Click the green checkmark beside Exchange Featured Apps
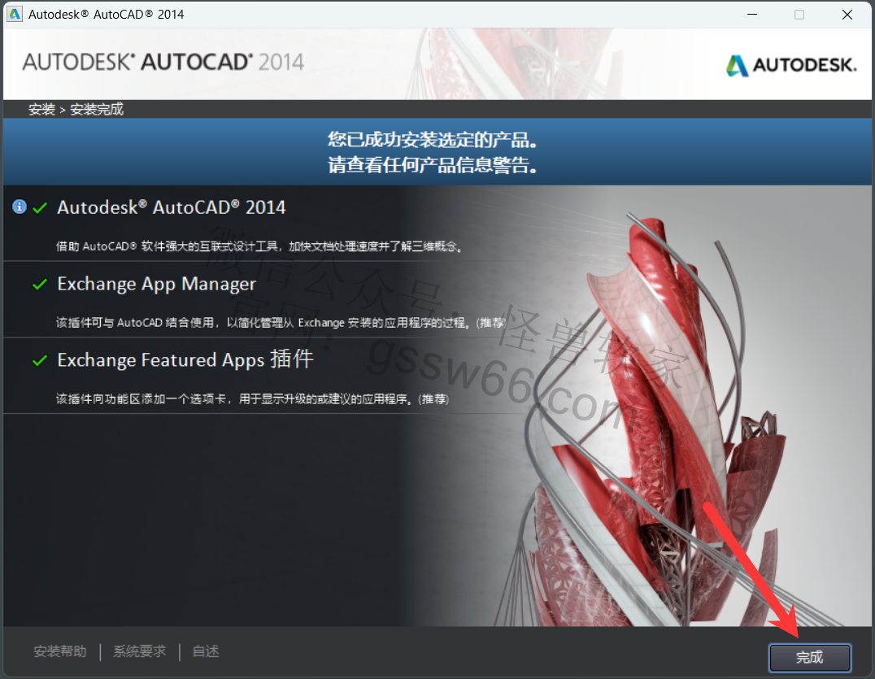The height and width of the screenshot is (679, 875). pos(40,361)
